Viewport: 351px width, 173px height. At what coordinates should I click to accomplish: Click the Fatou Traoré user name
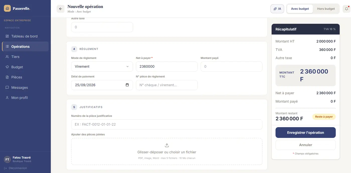click(x=22, y=157)
